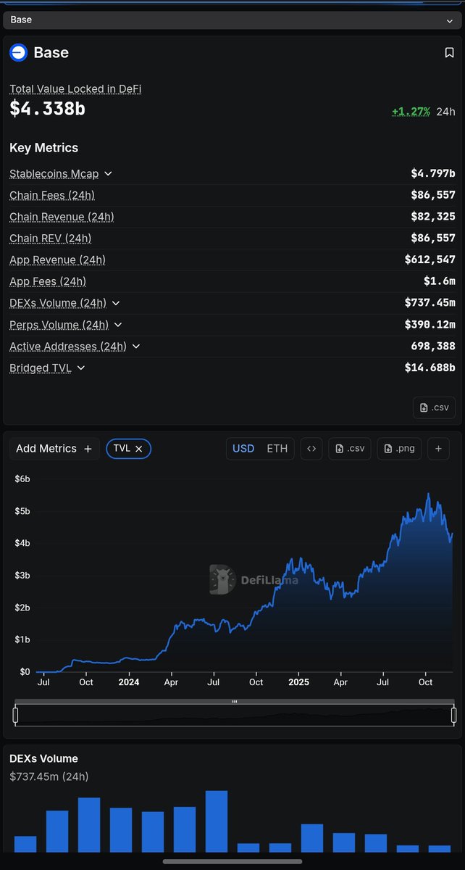This screenshot has height=870, width=465.
Task: Click Chain Fees (24h) label
Action: click(x=52, y=195)
